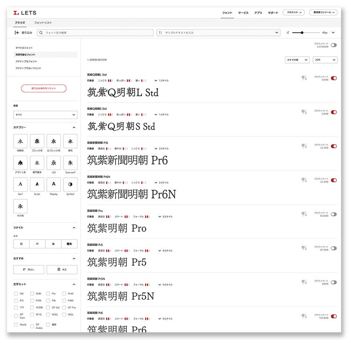Screen dimensions: 351x343
Task: Click list icon for 筑紫明朝 Pr5N
Action: pyautogui.click(x=304, y=282)
